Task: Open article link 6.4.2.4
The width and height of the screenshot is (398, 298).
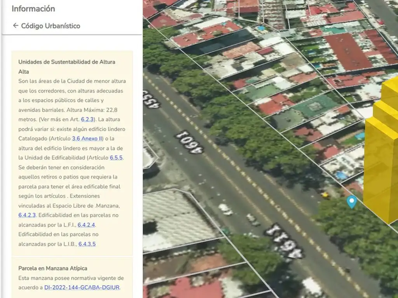Action: click(86, 225)
